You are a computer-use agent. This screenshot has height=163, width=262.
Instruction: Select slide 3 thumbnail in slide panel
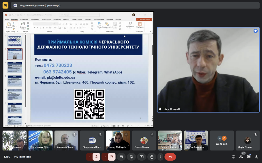[x=15, y=67]
